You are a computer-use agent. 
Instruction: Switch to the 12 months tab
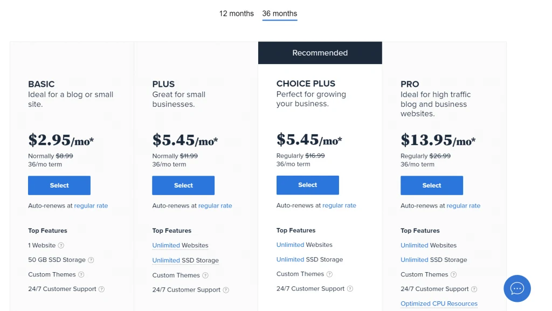point(236,13)
